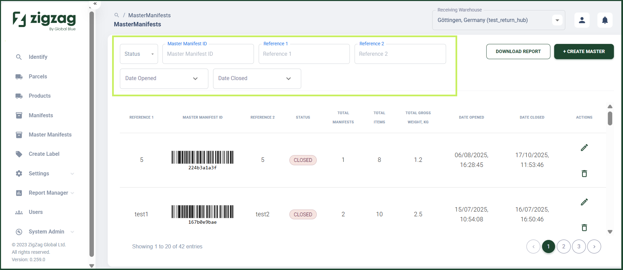Click the Users group icon
Image resolution: width=623 pixels, height=270 pixels.
(x=19, y=212)
